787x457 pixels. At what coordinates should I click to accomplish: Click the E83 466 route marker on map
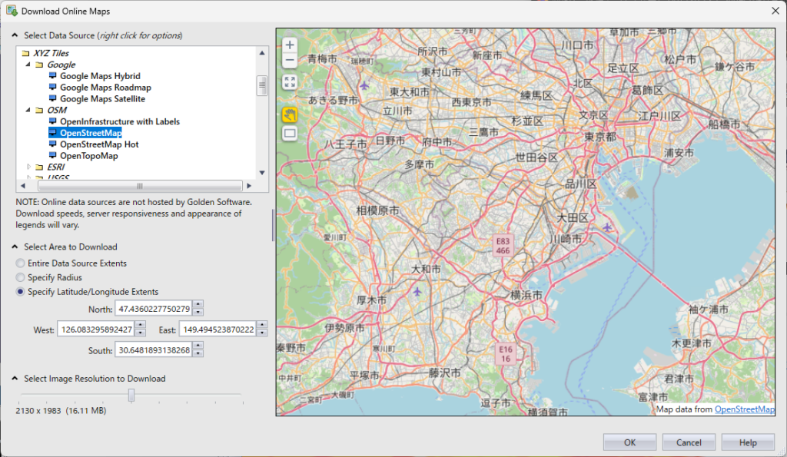pos(503,246)
